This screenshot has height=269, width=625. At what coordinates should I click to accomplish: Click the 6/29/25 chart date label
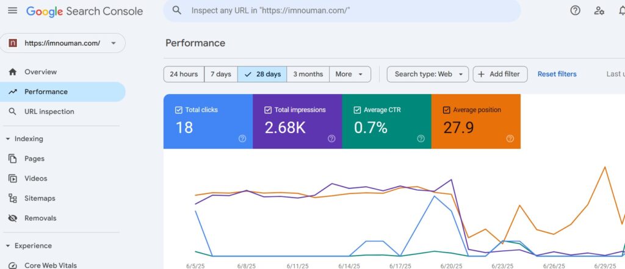(x=605, y=266)
